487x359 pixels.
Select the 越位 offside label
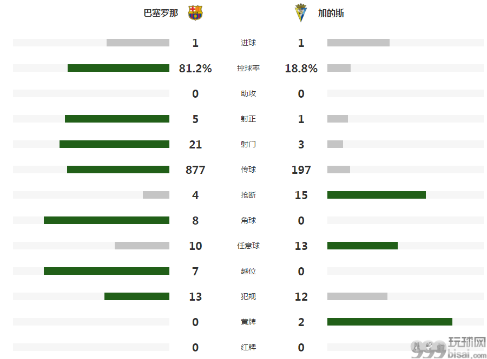(x=248, y=271)
